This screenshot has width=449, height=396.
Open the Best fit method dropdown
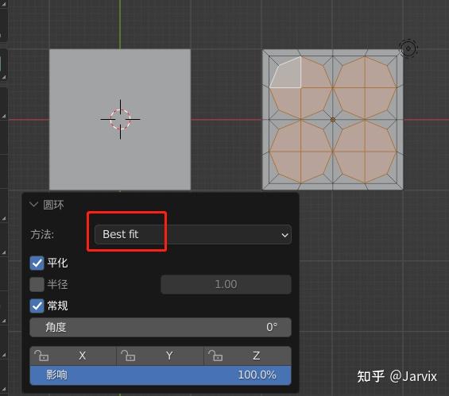(193, 234)
